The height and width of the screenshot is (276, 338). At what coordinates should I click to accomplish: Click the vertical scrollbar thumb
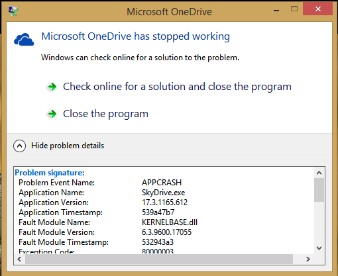tap(319, 190)
